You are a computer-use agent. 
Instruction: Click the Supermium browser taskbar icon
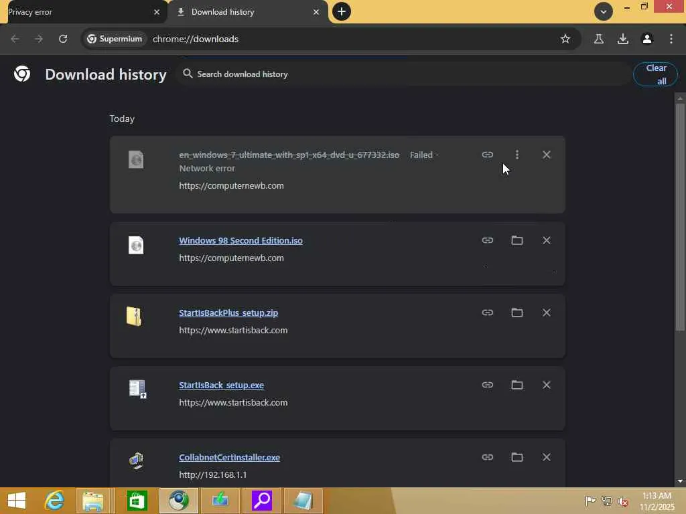coord(178,501)
